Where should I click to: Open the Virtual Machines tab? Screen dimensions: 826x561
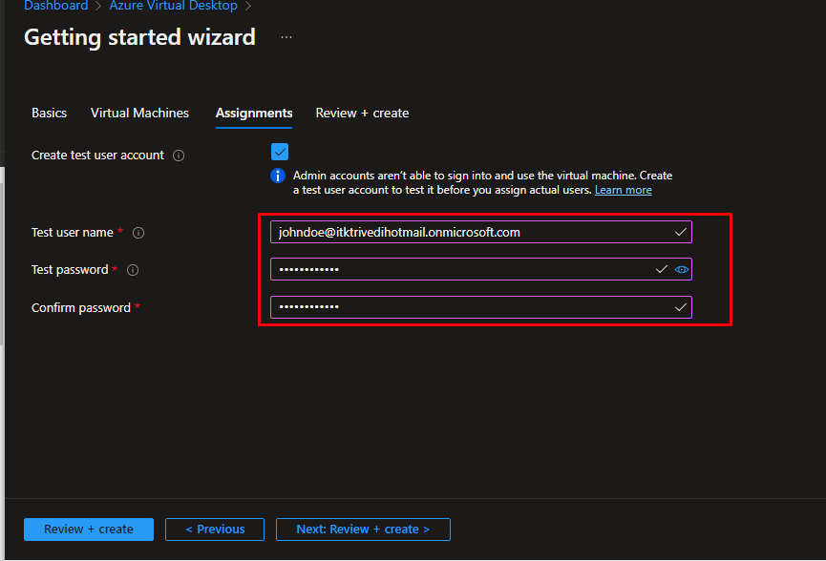[139, 113]
